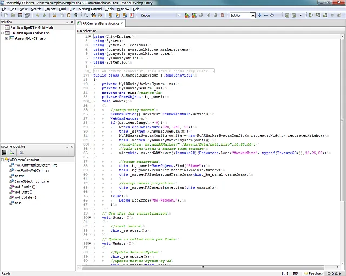Click the scroll down arrow of editor

[x=342, y=263]
